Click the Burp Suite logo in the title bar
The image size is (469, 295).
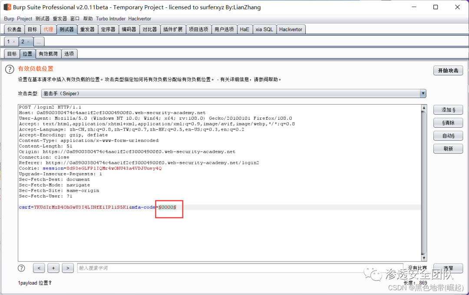pos(7,7)
